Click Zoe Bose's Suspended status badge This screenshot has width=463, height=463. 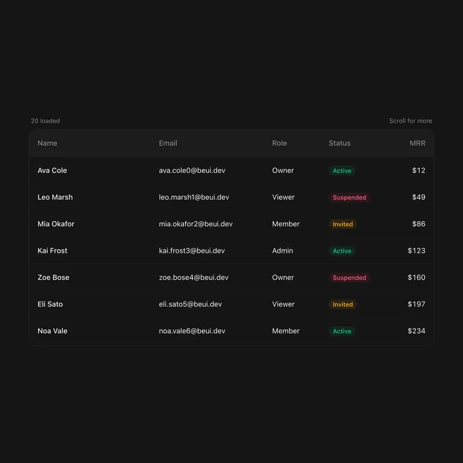pos(349,278)
